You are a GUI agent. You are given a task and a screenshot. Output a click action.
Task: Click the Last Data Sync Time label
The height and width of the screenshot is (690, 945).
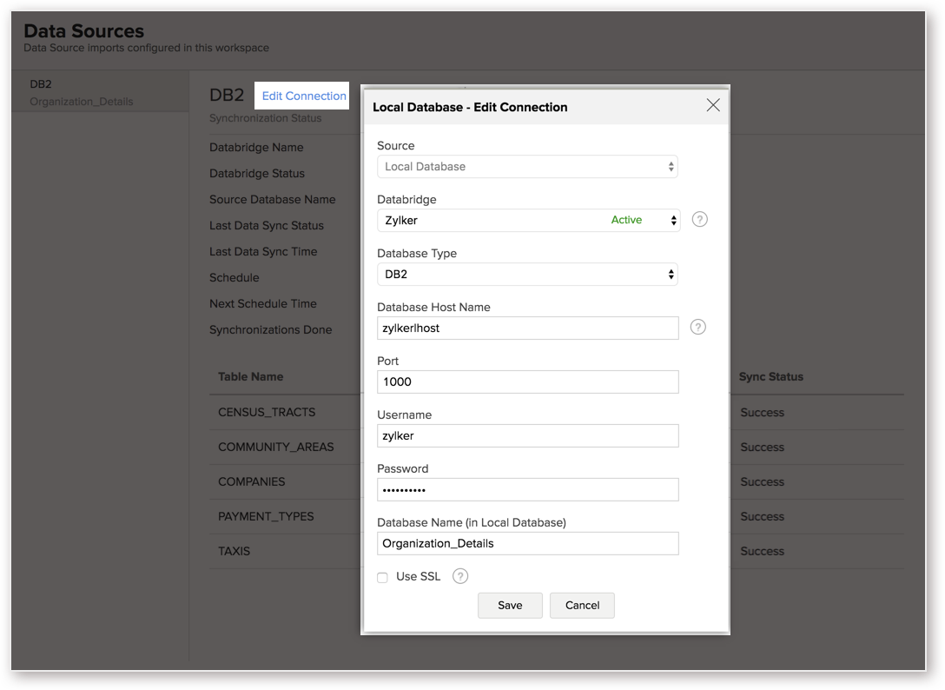(x=263, y=251)
